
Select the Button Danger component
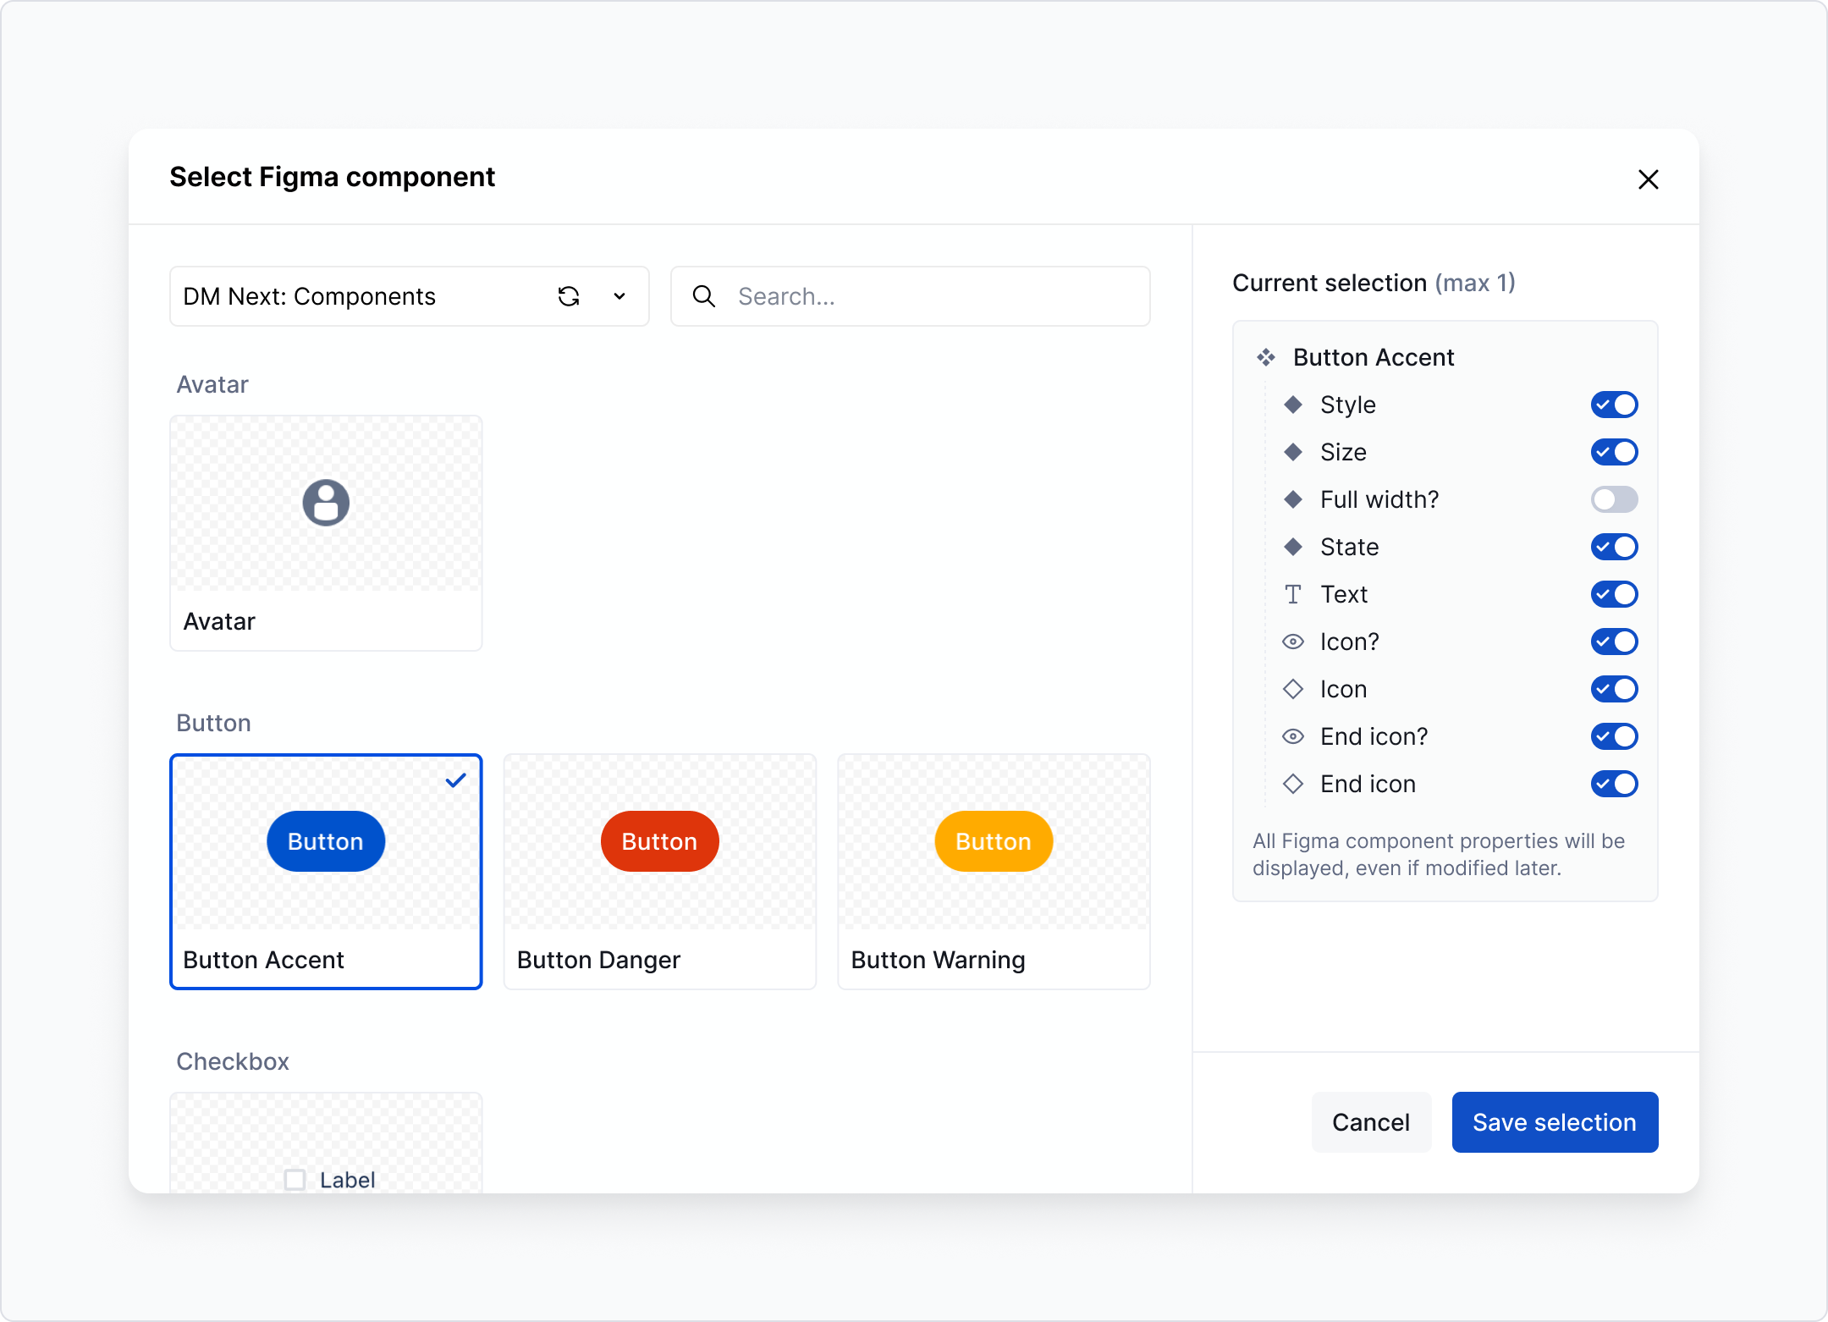coord(659,872)
